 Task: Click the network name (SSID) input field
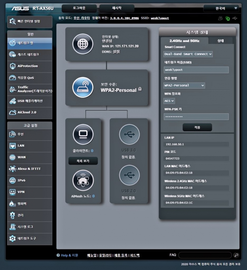tap(196, 70)
